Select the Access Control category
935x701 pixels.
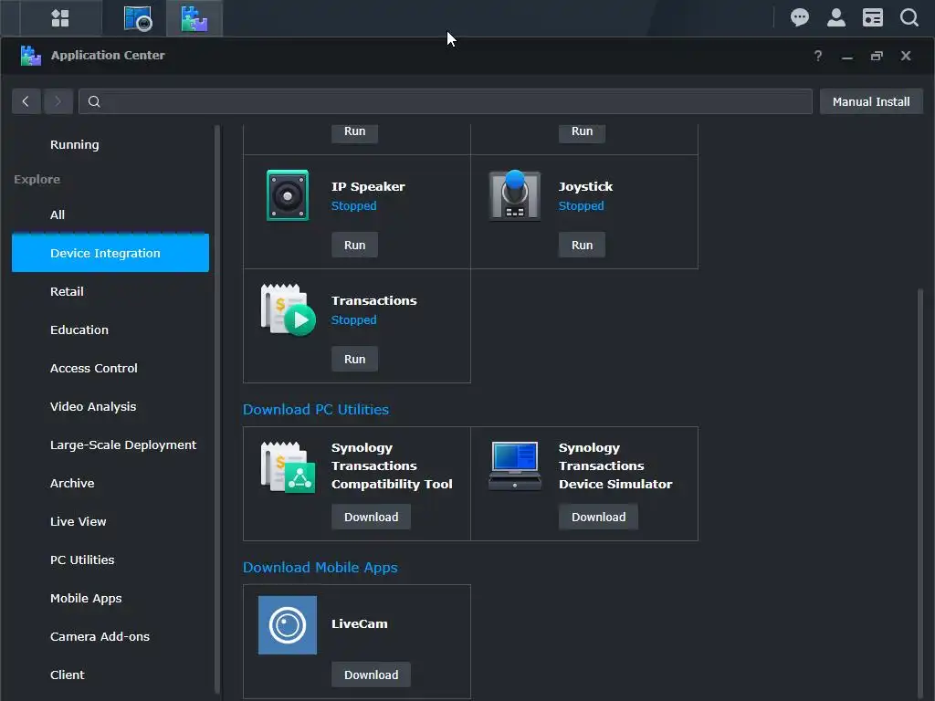tap(110, 368)
